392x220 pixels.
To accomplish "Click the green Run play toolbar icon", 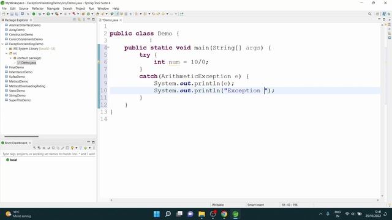I will [x=48, y=14].
